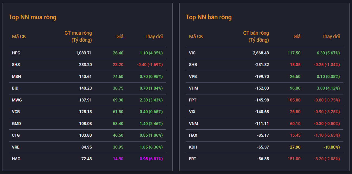Click HAG change 0.95 (6.81%)
Viewport: 352px width, 174px height.
151,159
